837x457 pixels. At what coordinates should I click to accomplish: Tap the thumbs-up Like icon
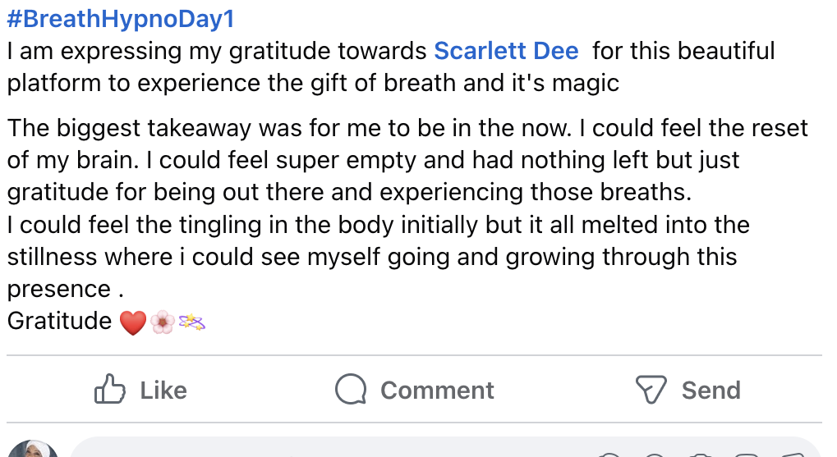pos(109,389)
